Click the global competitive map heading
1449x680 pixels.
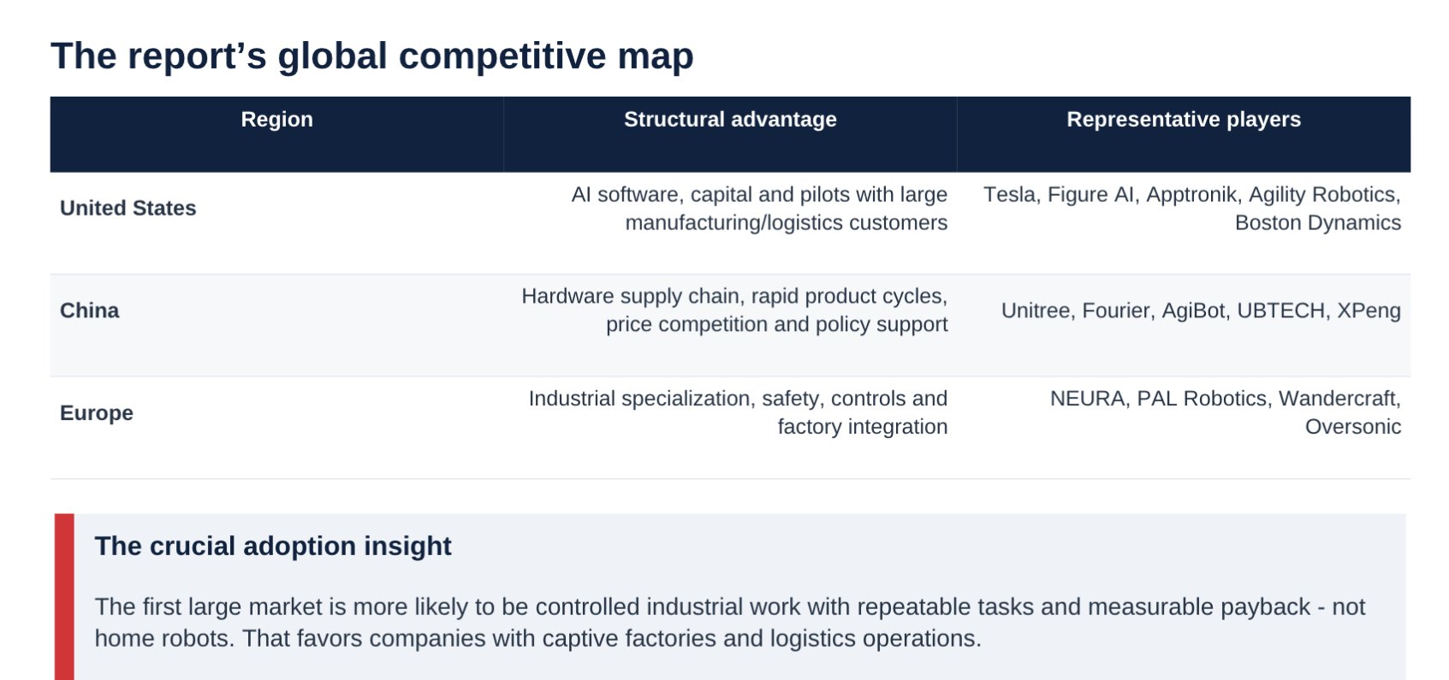click(x=372, y=56)
